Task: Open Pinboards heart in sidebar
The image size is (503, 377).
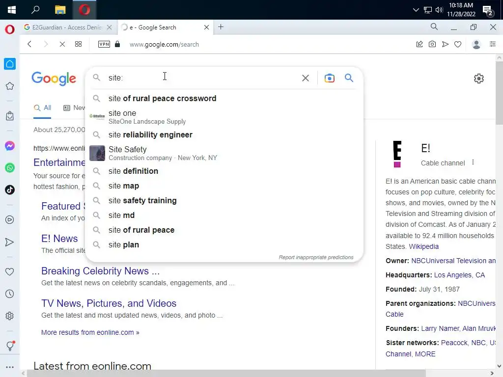Action: [10, 272]
